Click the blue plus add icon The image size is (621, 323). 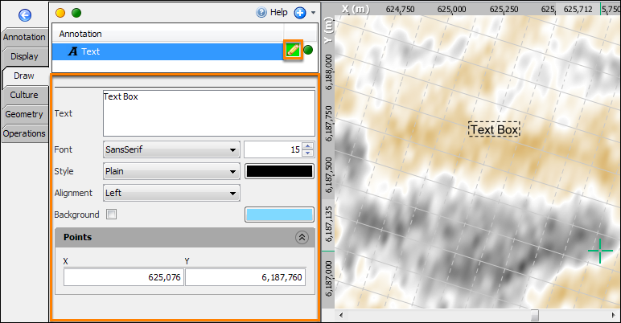[300, 13]
